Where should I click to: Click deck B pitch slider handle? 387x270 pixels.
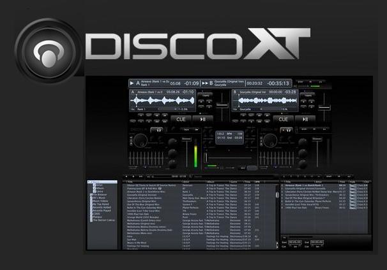pyautogui.click(x=324, y=108)
